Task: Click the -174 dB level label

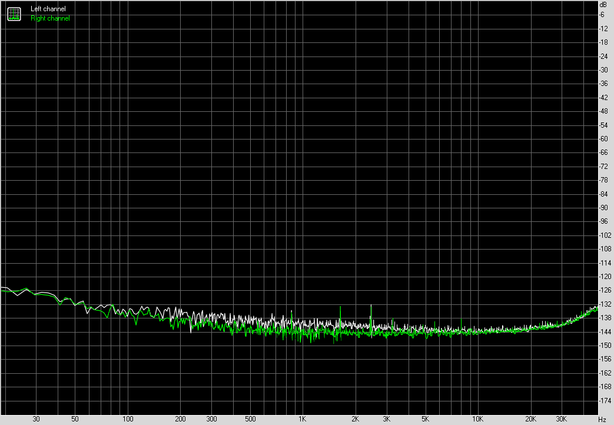Action: 603,400
